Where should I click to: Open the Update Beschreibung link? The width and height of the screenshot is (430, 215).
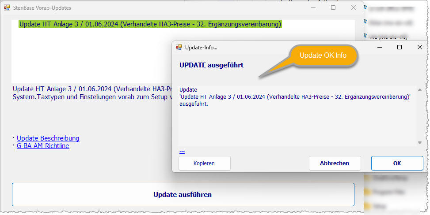[x=48, y=138]
